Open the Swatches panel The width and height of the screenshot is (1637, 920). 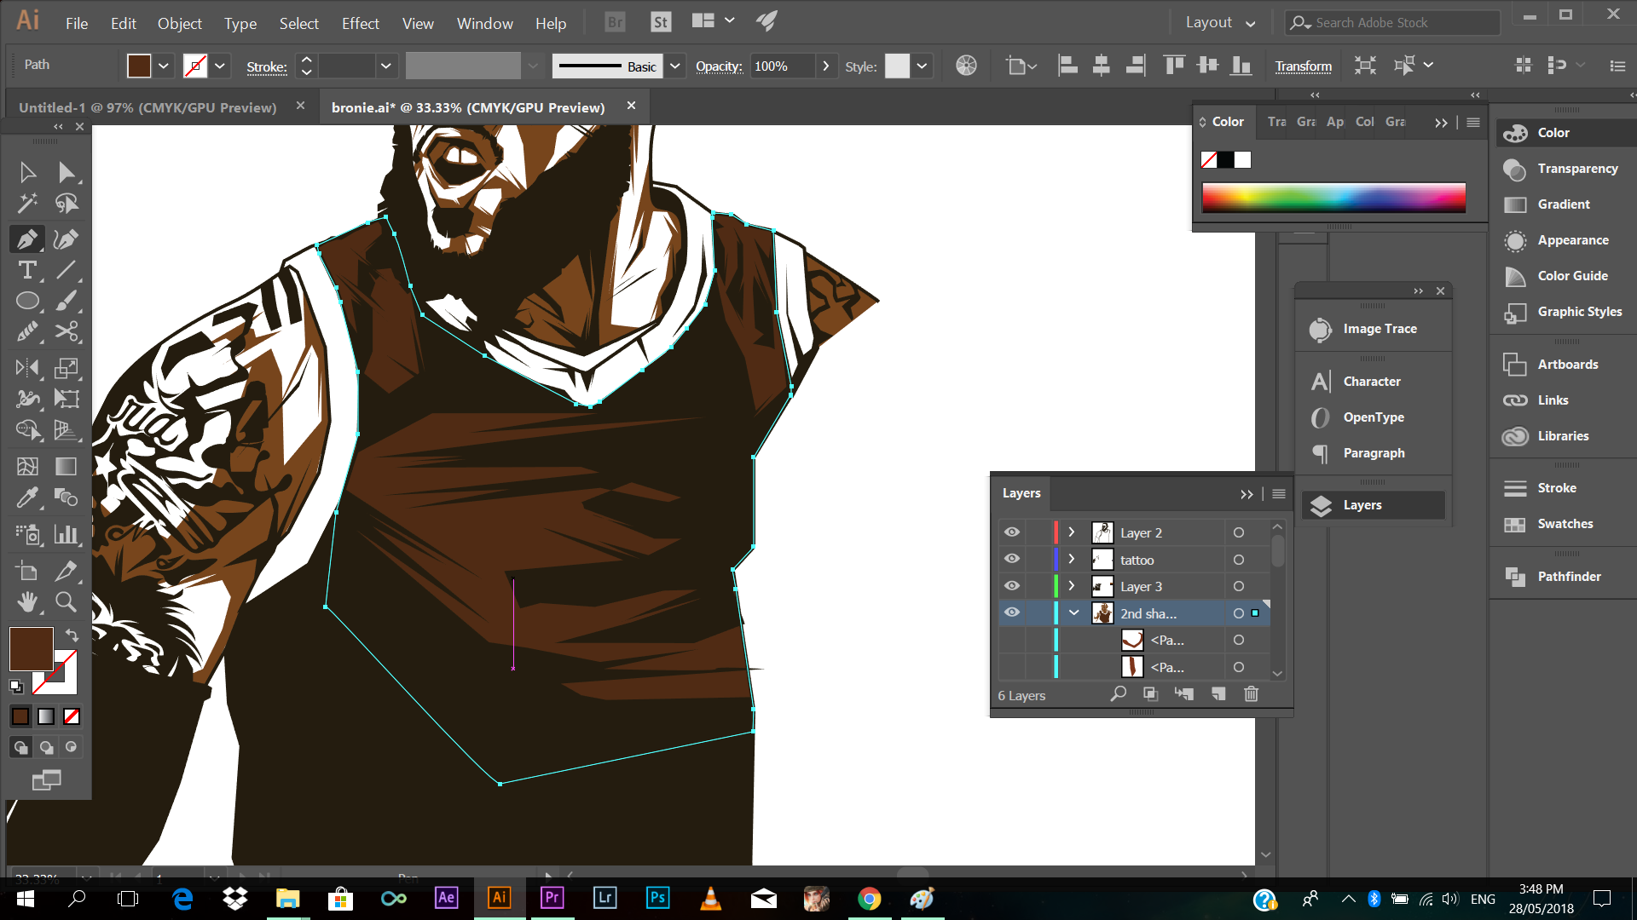pyautogui.click(x=1562, y=524)
